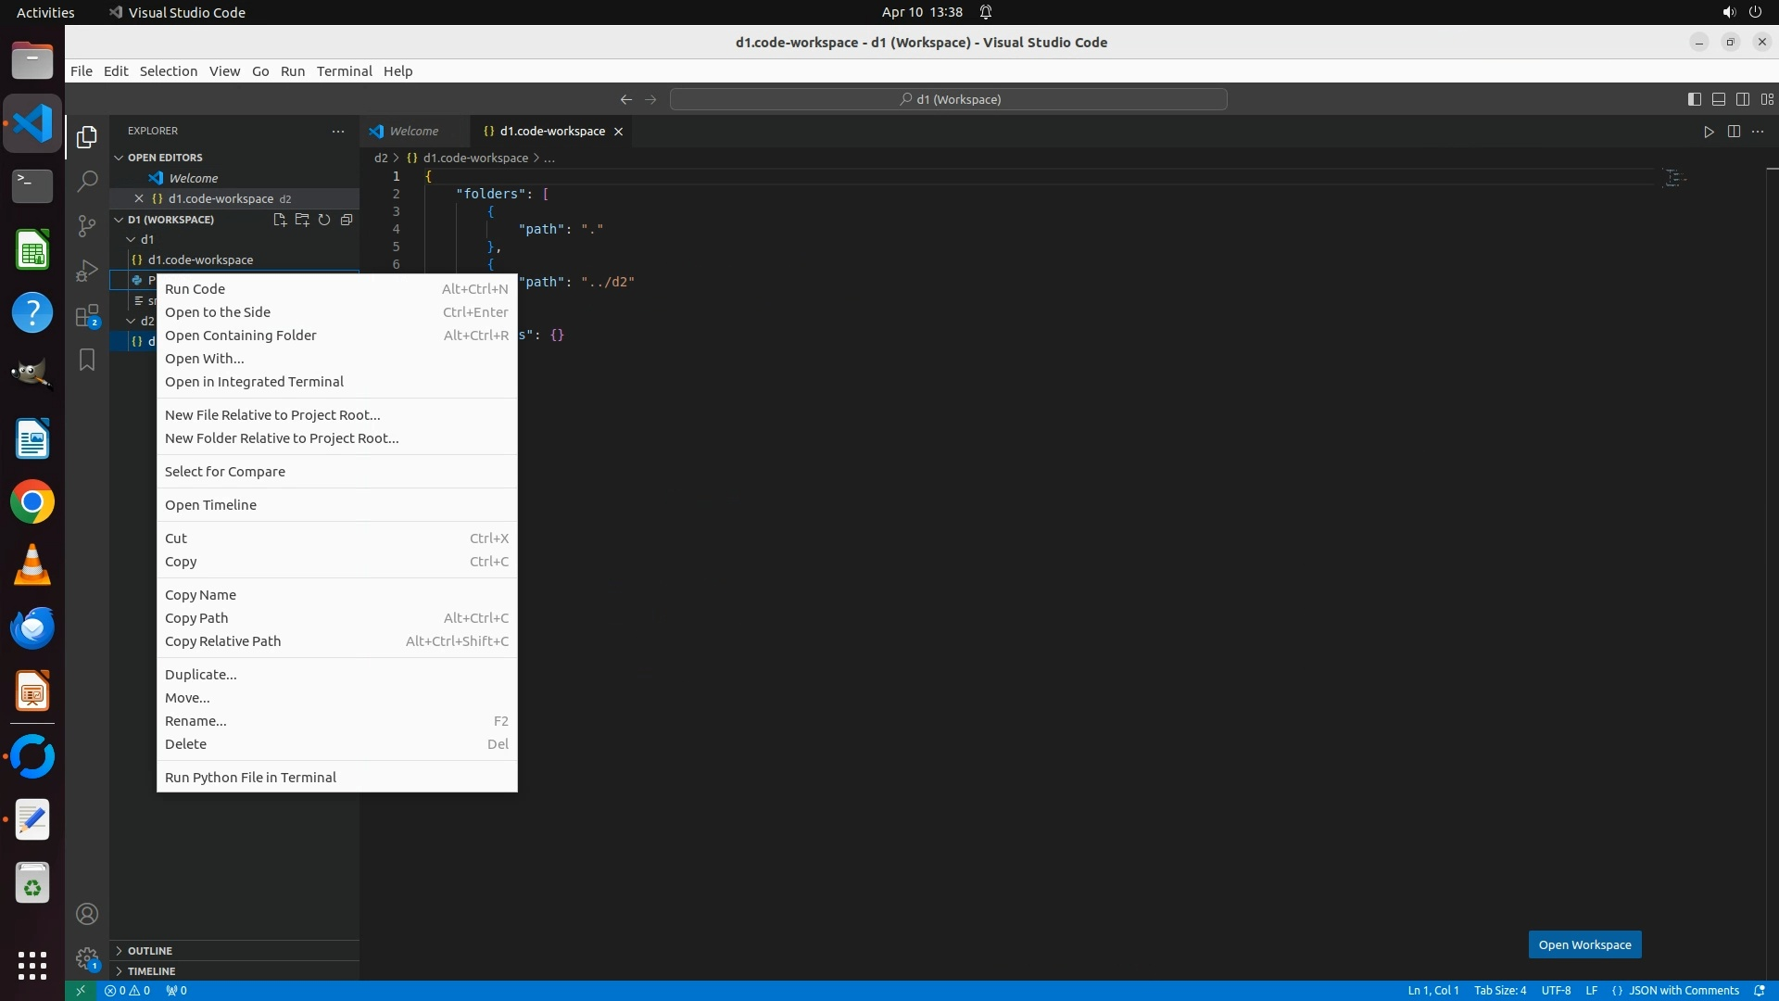The height and width of the screenshot is (1001, 1779).
Task: Open the Search view in activity bar
Action: click(x=87, y=182)
